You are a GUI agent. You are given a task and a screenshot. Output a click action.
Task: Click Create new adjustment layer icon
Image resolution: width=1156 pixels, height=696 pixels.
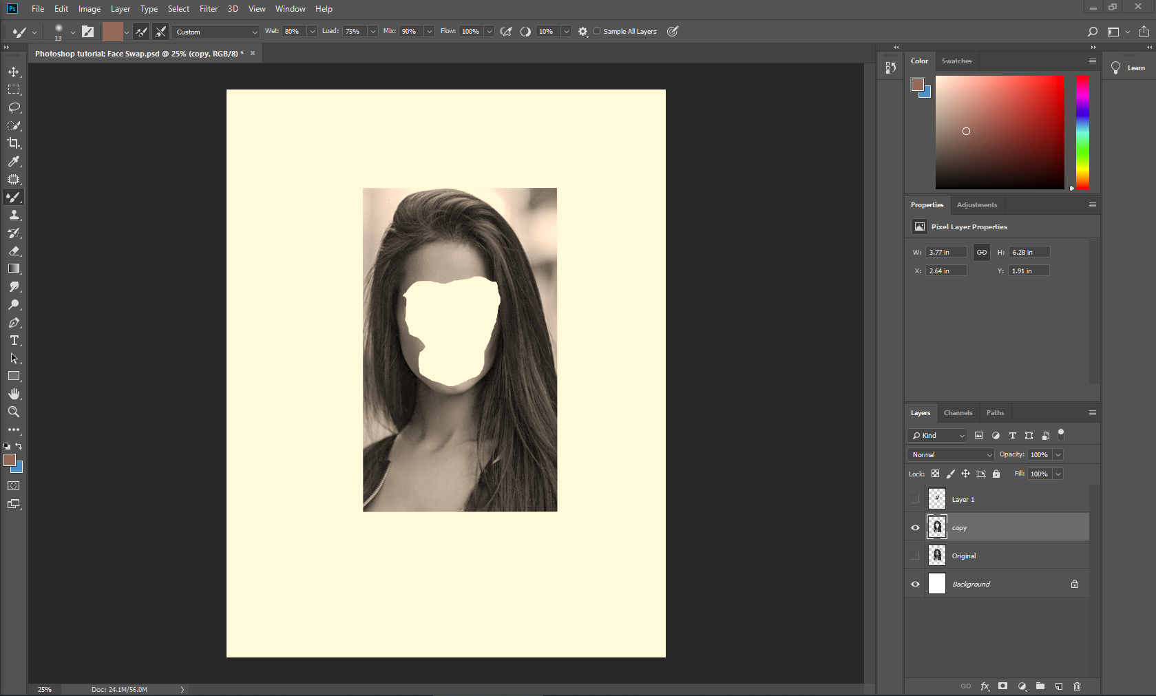click(x=1022, y=686)
